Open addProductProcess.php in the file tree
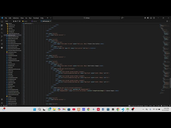The image size is (171, 128). tap(13, 37)
